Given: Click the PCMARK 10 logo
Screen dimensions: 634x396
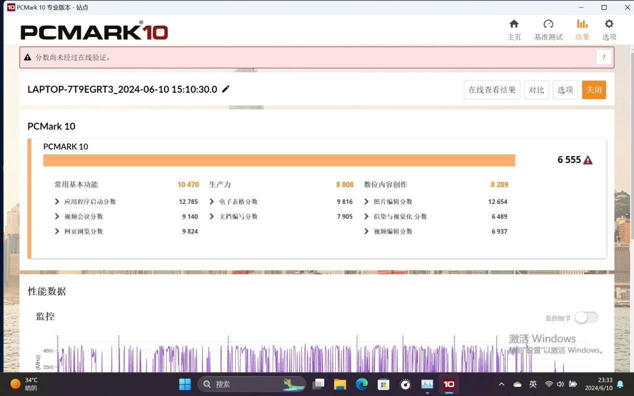Looking at the screenshot, I should pyautogui.click(x=94, y=31).
